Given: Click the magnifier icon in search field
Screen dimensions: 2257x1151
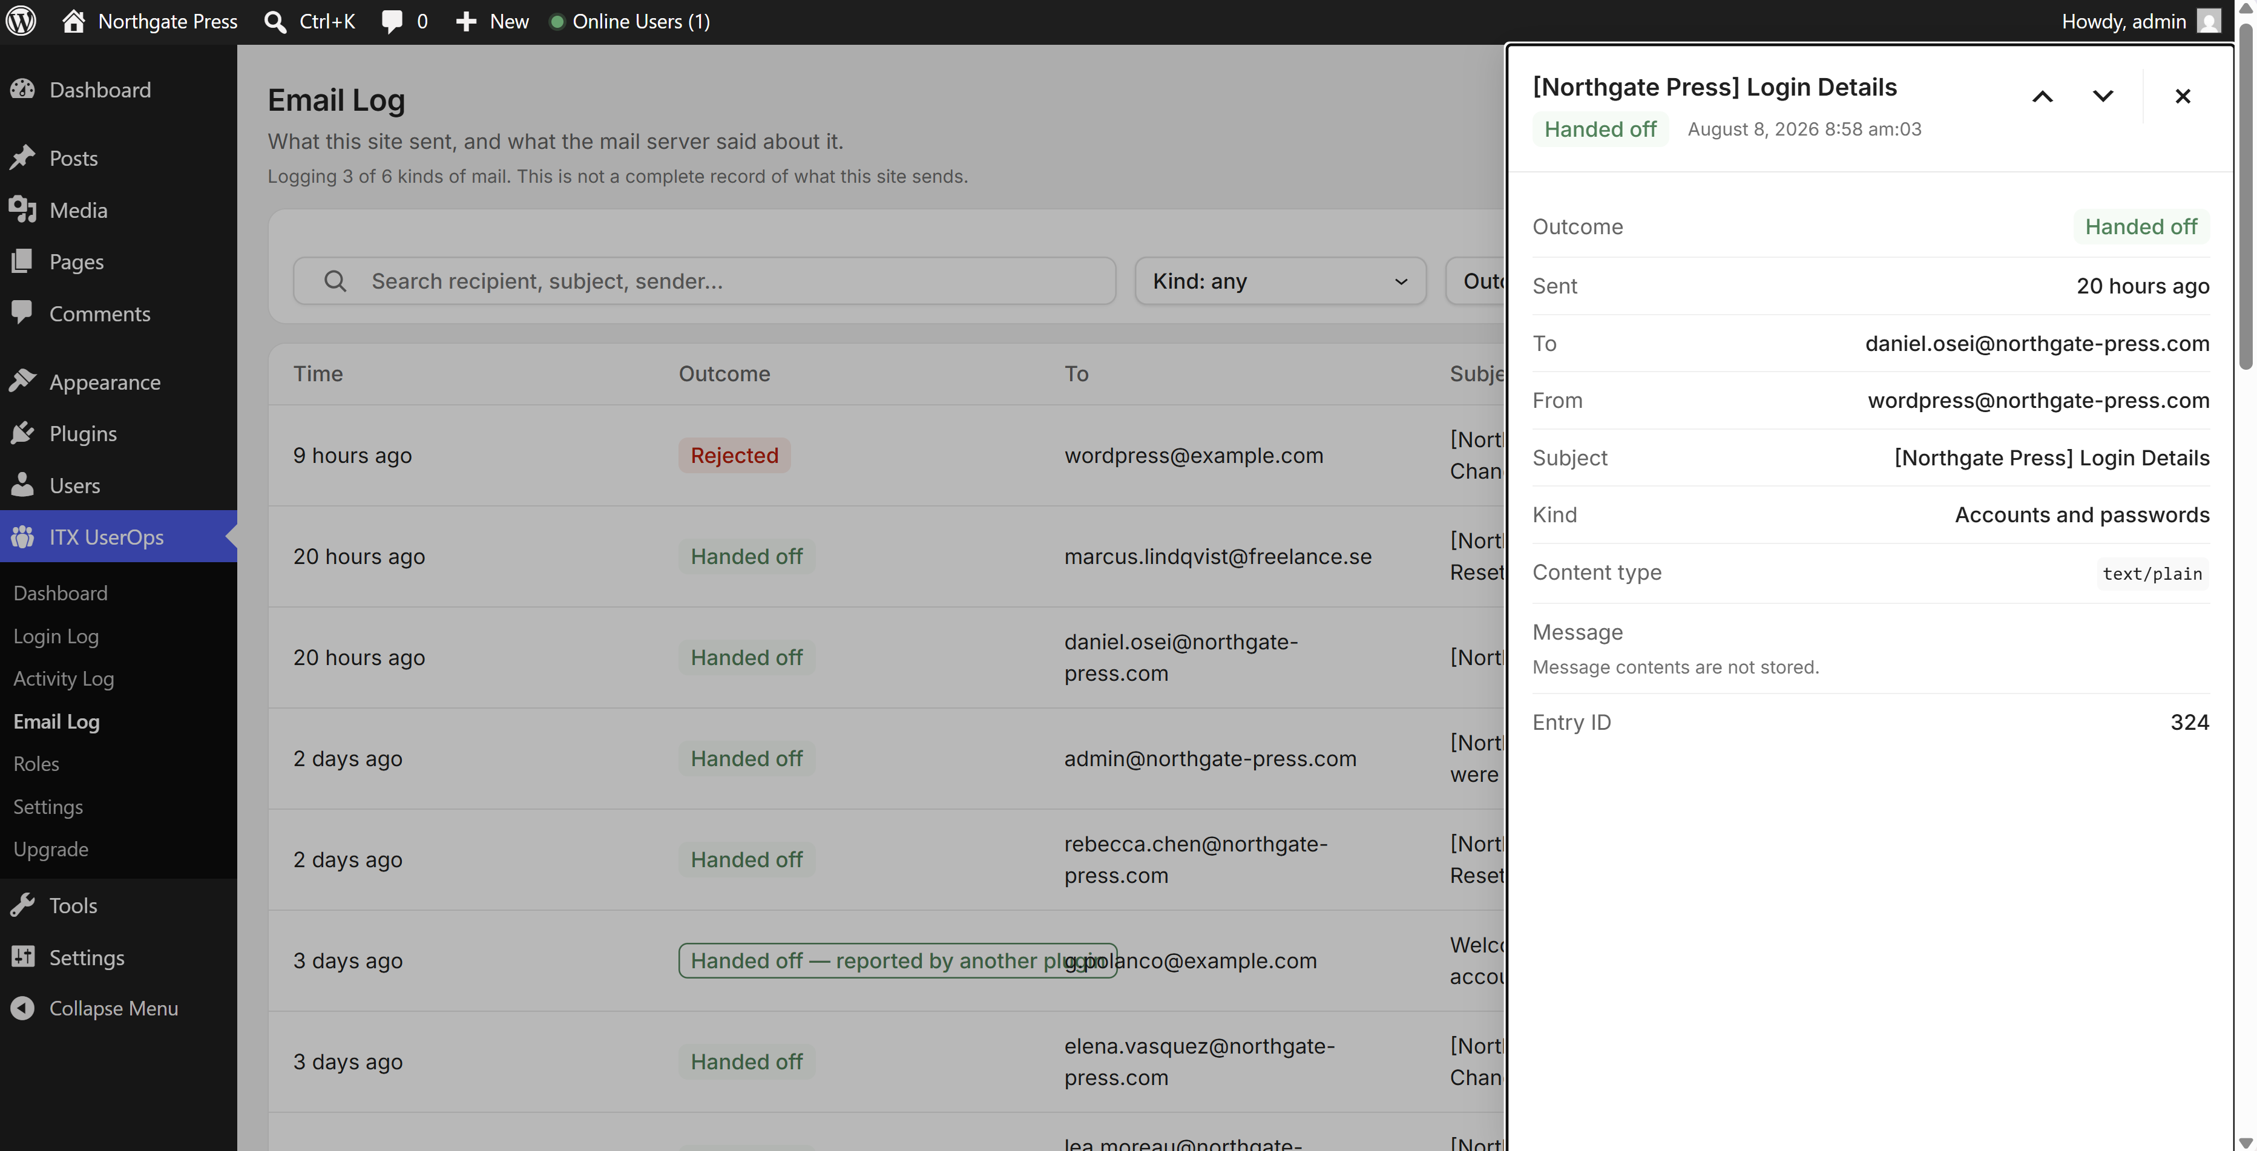Looking at the screenshot, I should 335,281.
